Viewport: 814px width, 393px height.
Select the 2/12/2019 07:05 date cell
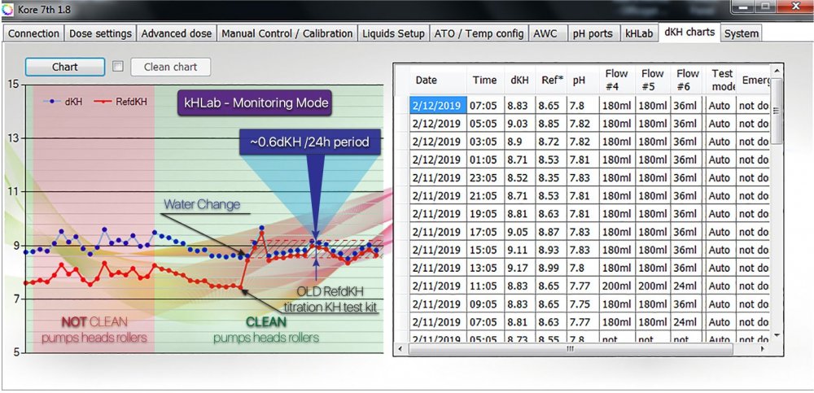coord(436,105)
